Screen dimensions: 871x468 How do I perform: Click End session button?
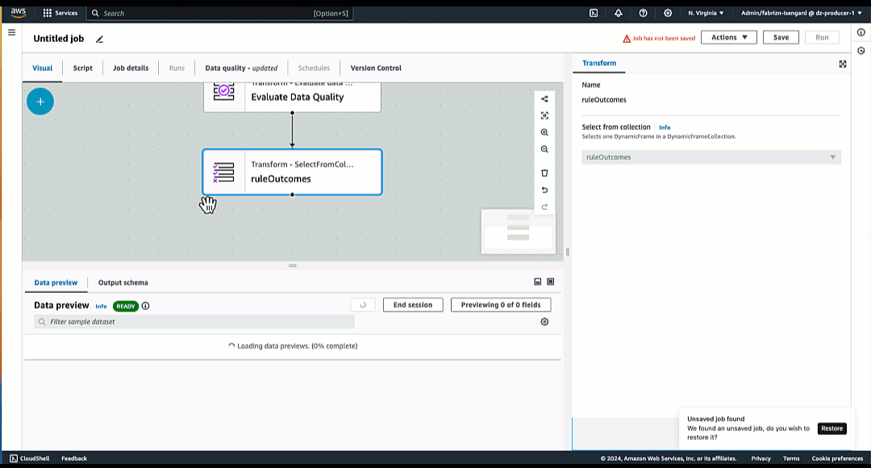click(413, 304)
